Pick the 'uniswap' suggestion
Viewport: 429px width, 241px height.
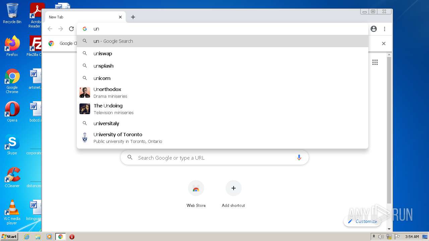click(x=223, y=54)
